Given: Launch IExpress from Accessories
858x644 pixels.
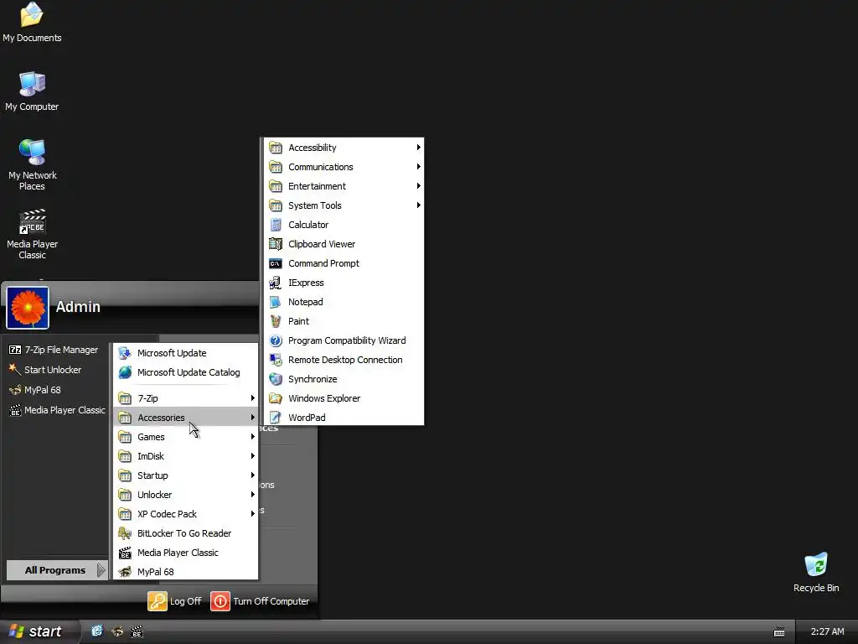Looking at the screenshot, I should (x=344, y=283).
